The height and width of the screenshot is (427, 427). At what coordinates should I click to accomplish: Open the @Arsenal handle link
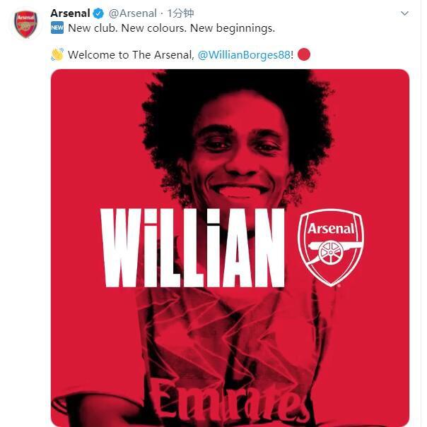coord(132,13)
